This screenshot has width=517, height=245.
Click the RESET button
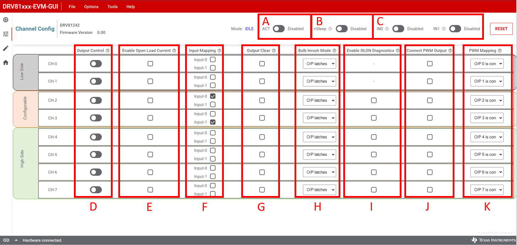tap(501, 29)
